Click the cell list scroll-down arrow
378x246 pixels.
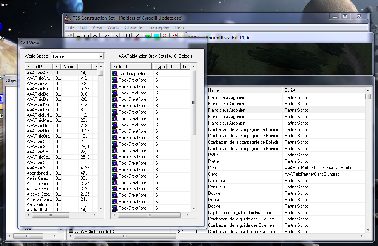pos(101,209)
